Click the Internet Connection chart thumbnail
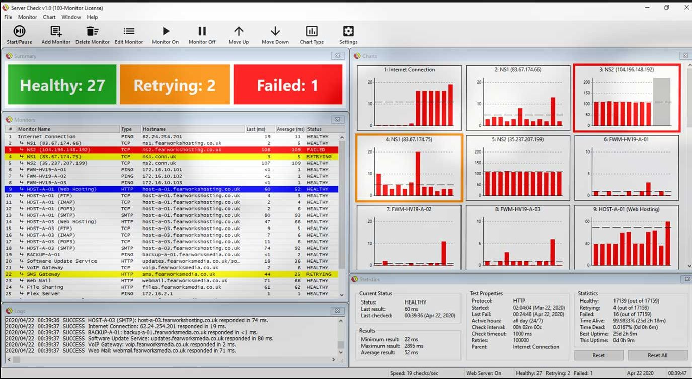The height and width of the screenshot is (379, 692). click(409, 98)
